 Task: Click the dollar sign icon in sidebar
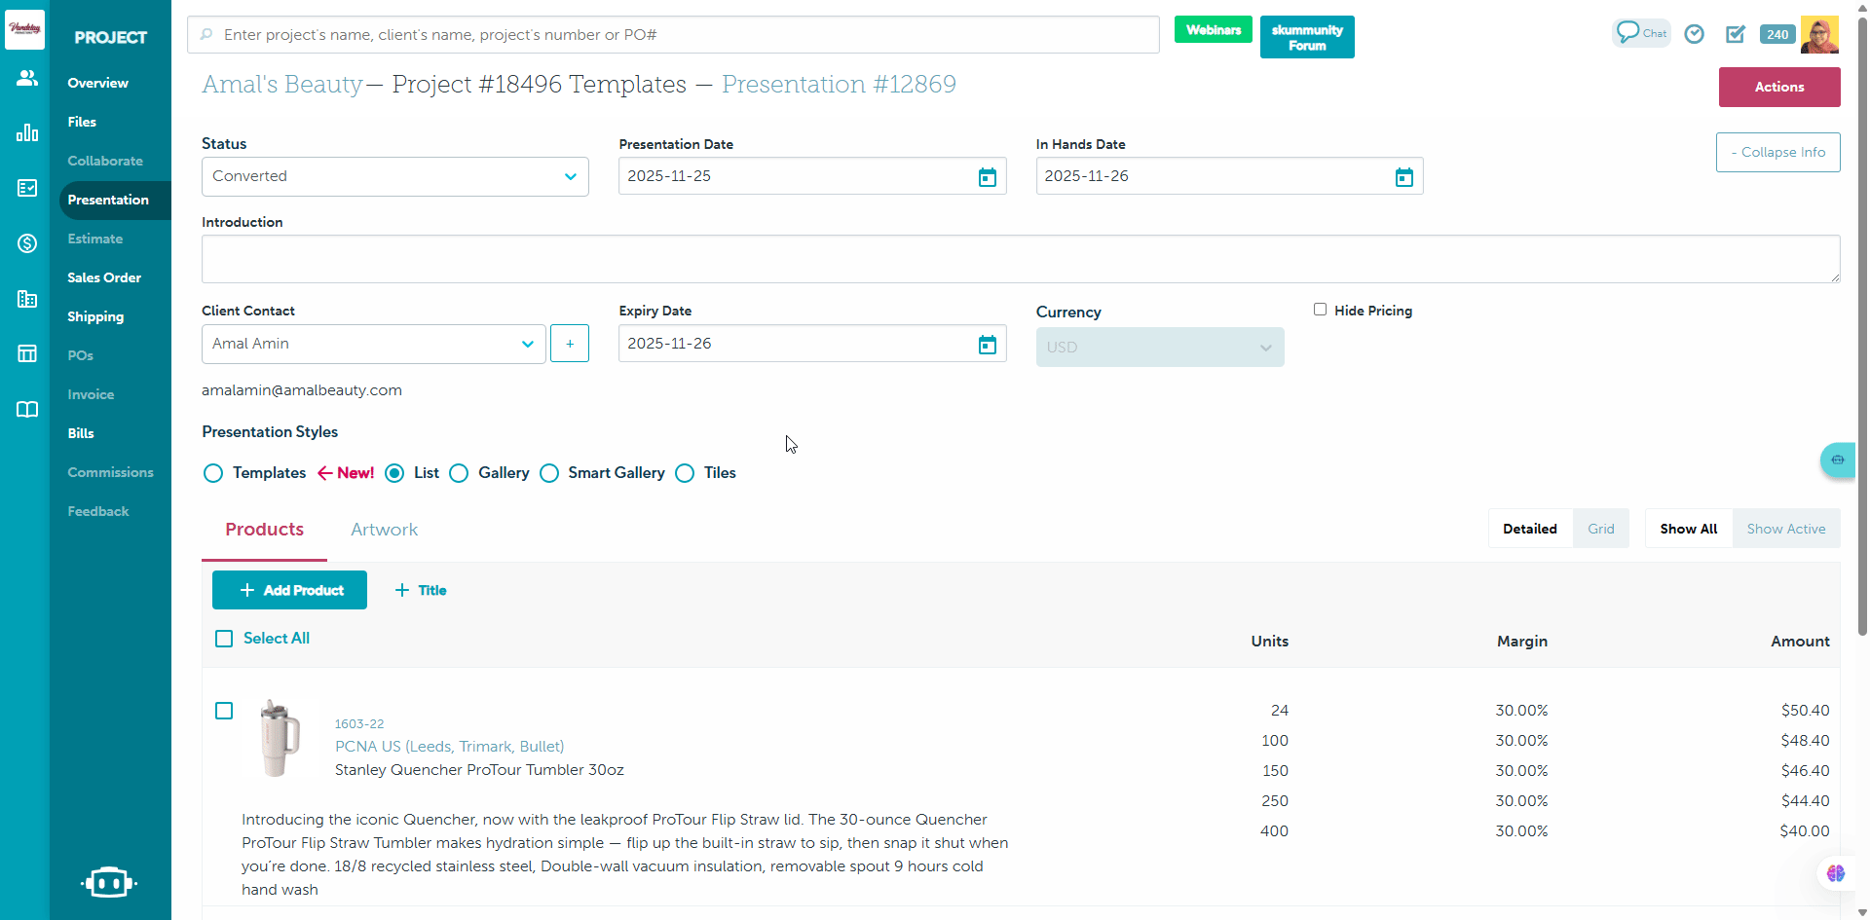pyautogui.click(x=27, y=243)
